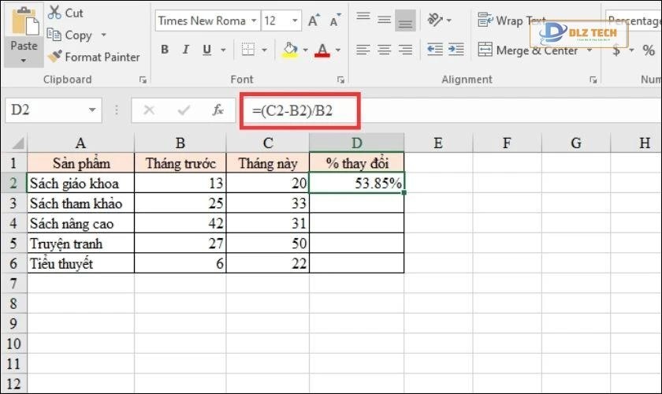Select column D header
Viewport: 662px width, 394px height.
357,143
